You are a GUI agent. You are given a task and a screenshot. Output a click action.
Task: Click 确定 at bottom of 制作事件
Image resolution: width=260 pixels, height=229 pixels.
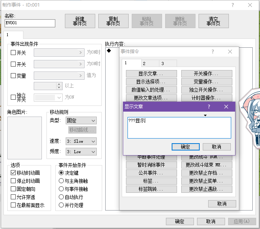tap(180, 221)
